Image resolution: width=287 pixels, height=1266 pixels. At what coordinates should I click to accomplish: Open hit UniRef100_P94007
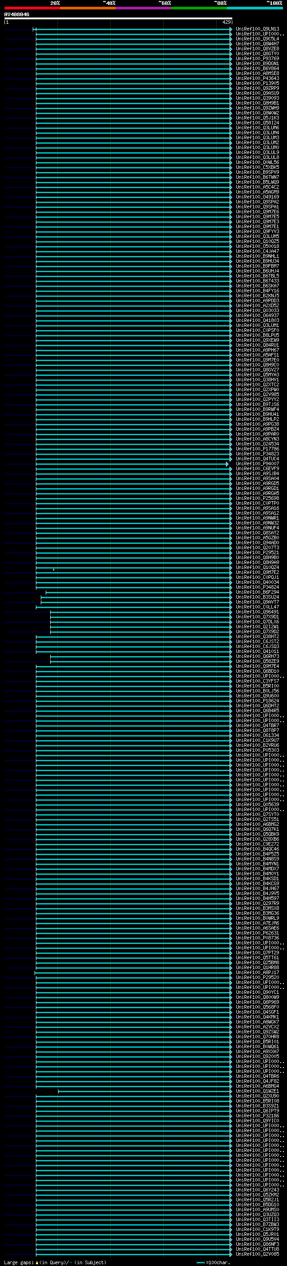click(x=257, y=463)
